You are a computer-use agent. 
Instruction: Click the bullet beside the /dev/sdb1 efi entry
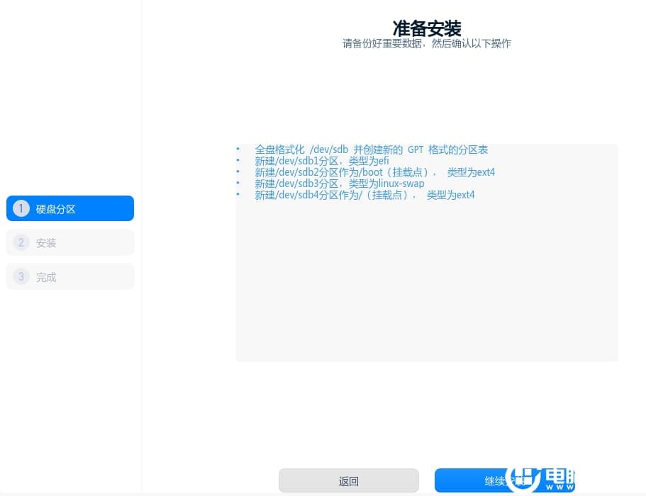coord(238,161)
